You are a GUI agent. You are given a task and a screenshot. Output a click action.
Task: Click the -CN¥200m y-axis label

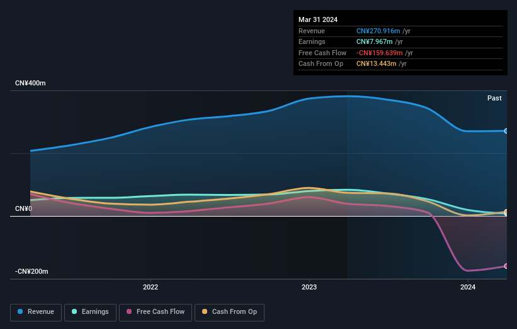pos(31,271)
